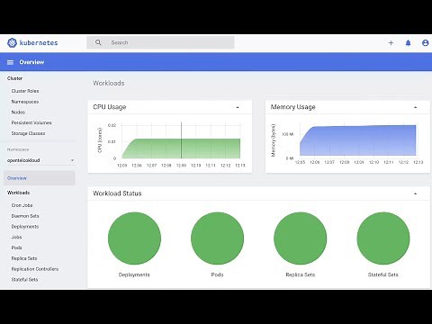The height and width of the screenshot is (324, 432).
Task: Open Stateful Sets in sidebar
Action: tap(24, 279)
